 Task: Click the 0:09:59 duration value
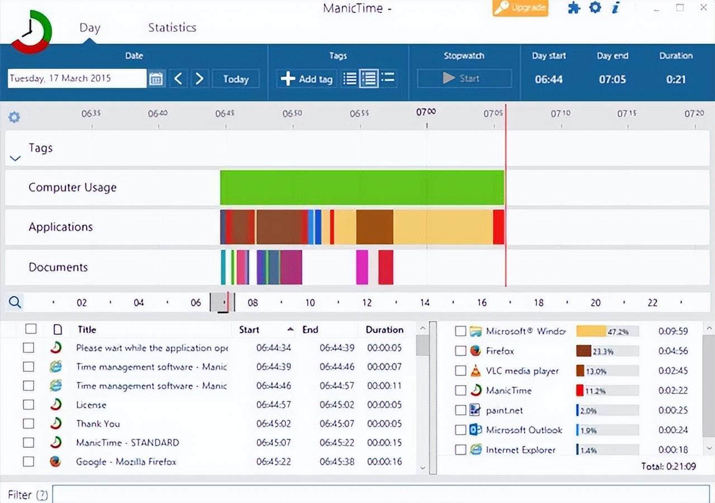click(673, 331)
